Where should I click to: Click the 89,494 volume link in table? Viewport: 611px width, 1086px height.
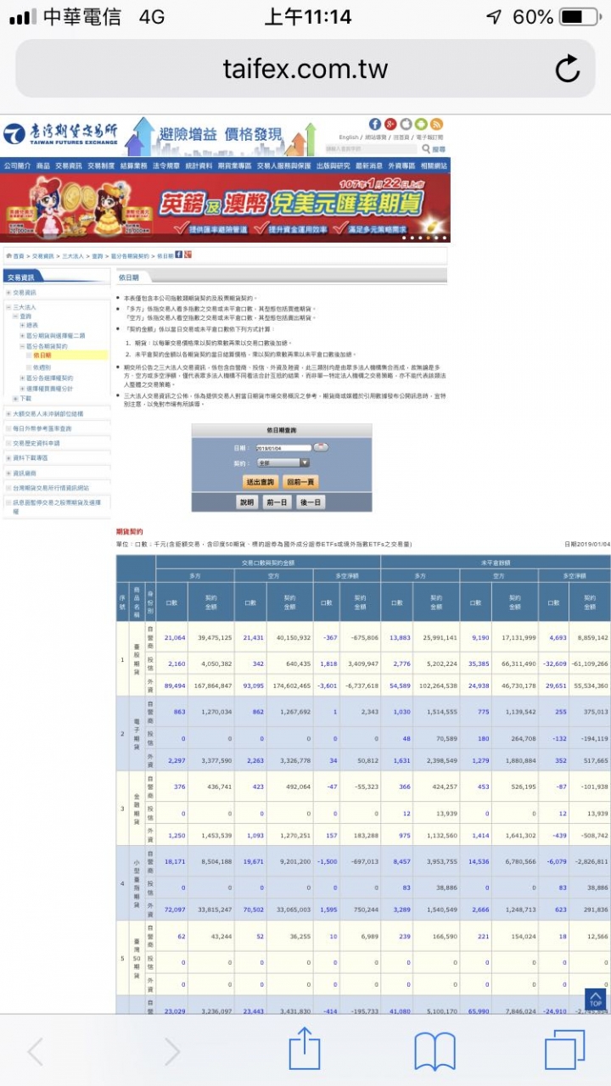coord(175,686)
